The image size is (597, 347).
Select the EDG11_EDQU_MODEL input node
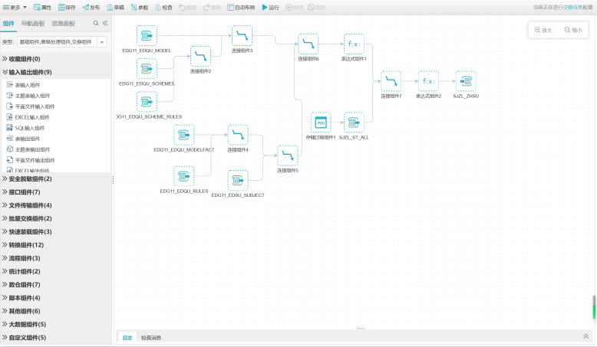147,35
